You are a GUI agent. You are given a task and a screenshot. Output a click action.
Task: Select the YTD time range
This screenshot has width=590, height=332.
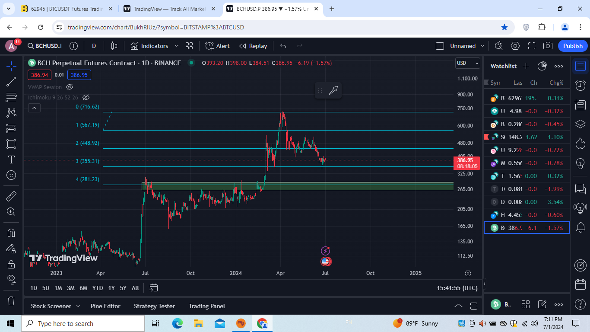pos(98,288)
